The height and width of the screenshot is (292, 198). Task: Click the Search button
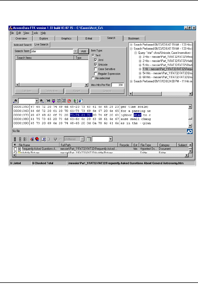point(107,91)
